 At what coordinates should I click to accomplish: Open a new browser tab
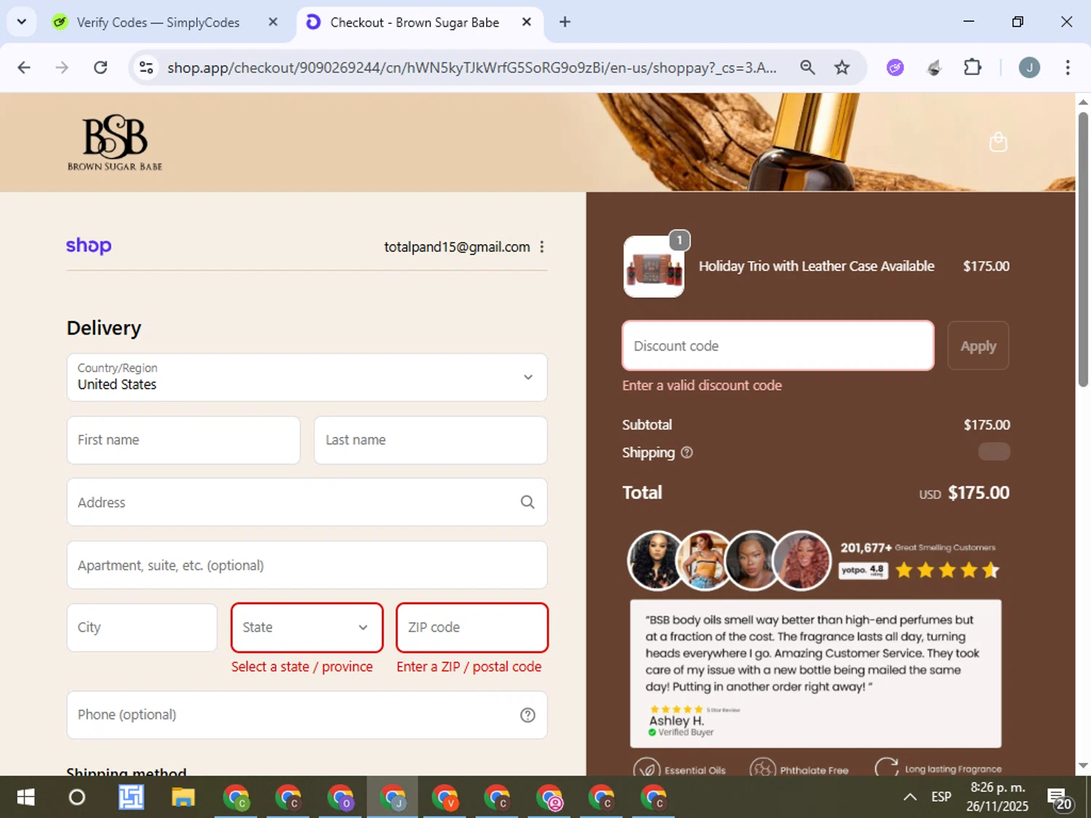[x=564, y=23]
